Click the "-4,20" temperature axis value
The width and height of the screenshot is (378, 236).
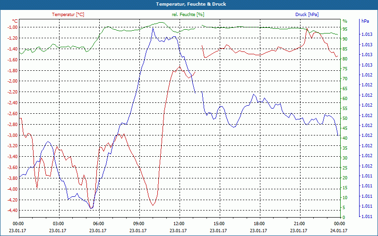13,200
